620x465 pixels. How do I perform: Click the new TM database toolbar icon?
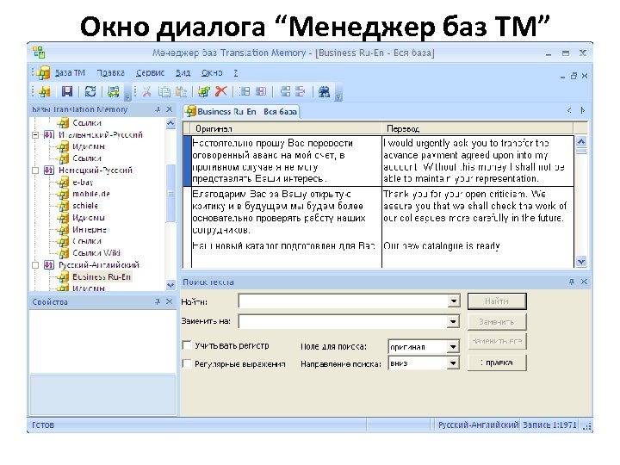tap(45, 92)
